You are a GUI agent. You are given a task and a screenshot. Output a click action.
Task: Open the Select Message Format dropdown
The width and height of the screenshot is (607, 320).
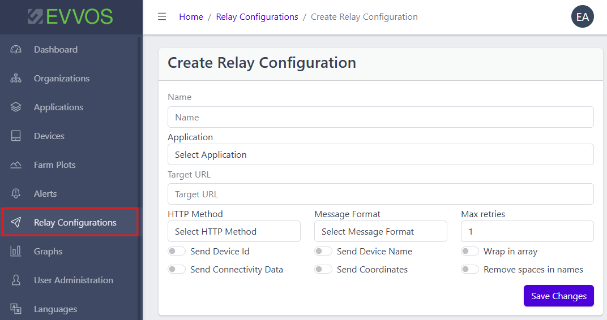click(x=381, y=231)
